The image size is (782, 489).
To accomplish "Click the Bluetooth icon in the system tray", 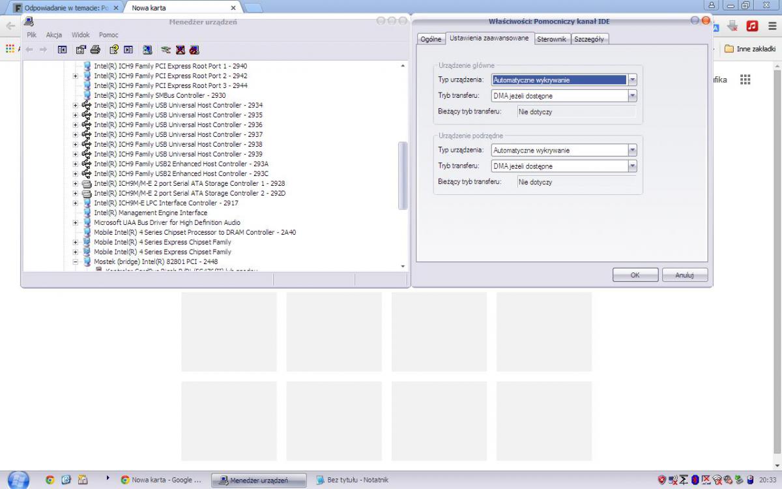I will [x=695, y=480].
